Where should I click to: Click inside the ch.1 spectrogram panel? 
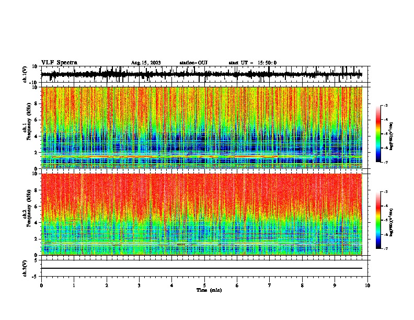(x=201, y=128)
